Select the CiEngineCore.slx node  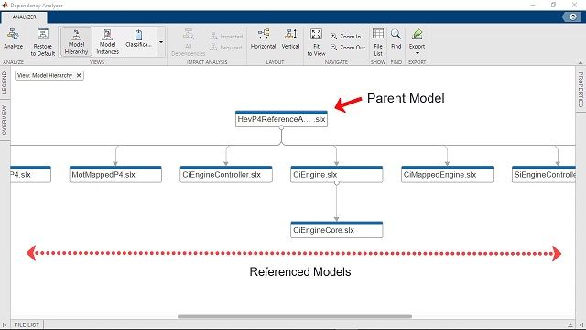click(336, 230)
